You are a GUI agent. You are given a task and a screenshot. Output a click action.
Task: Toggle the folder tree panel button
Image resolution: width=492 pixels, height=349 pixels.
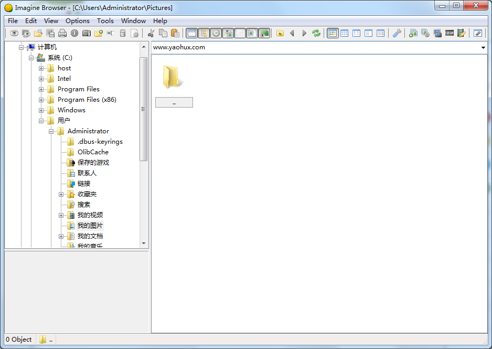(x=204, y=33)
